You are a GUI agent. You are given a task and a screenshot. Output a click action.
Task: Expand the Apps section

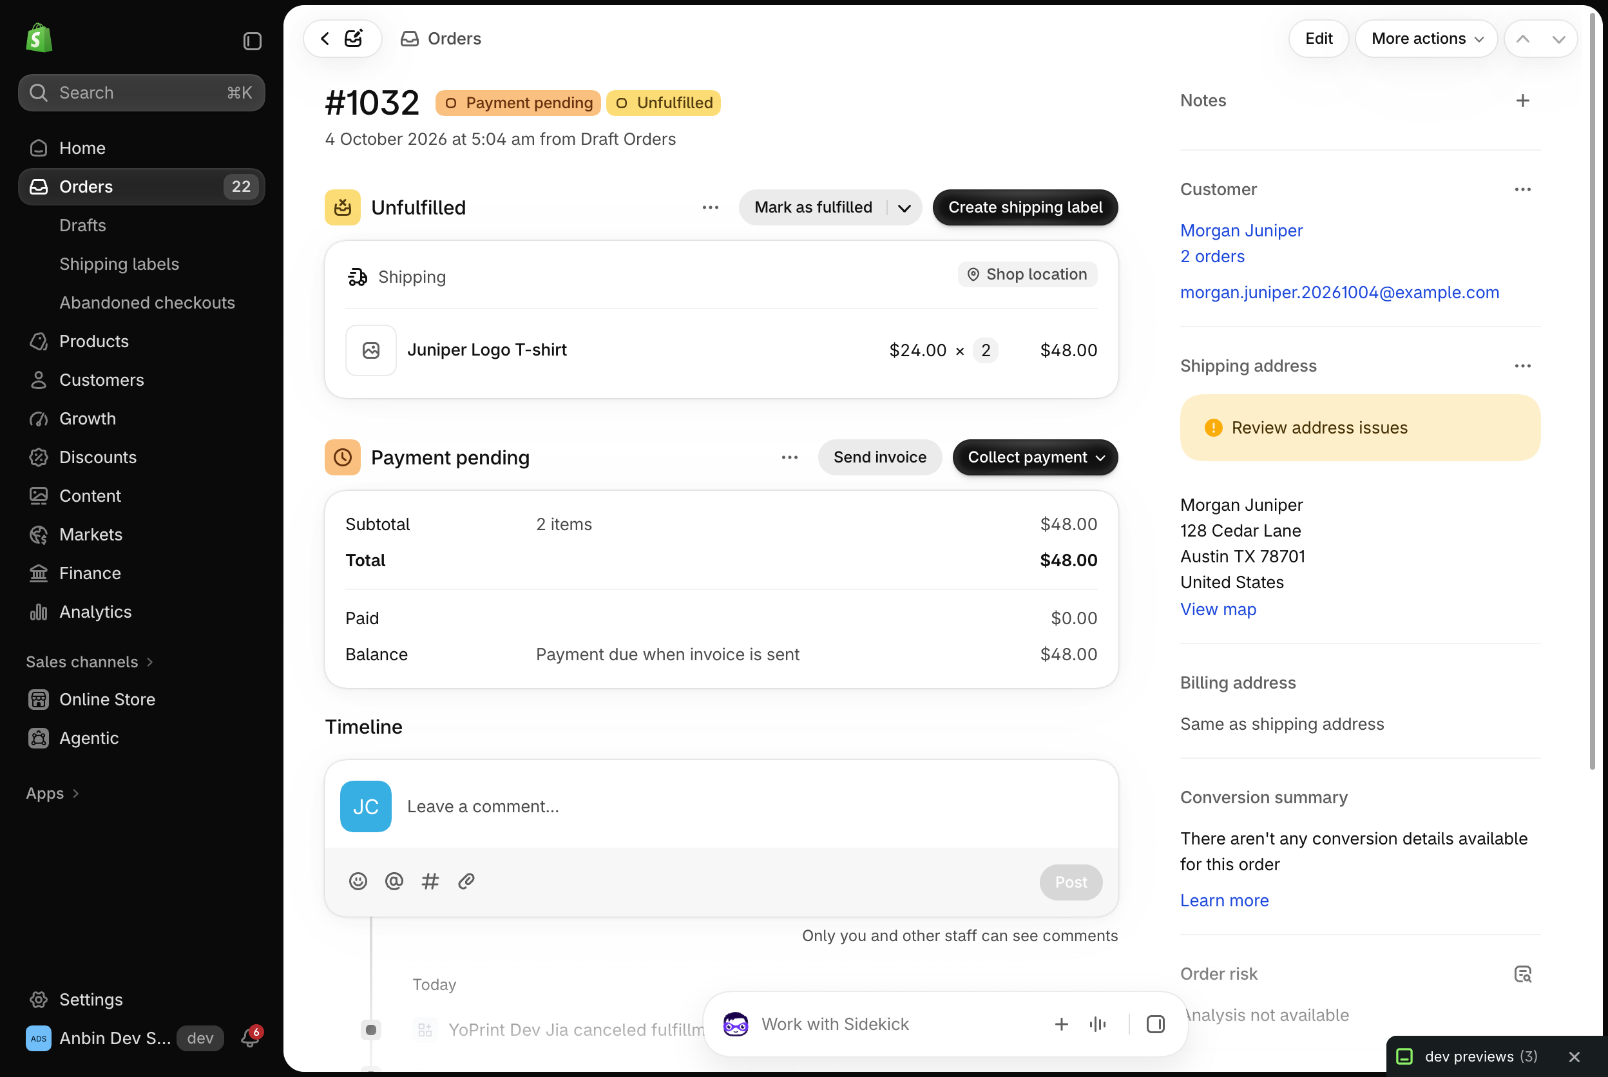tap(52, 794)
